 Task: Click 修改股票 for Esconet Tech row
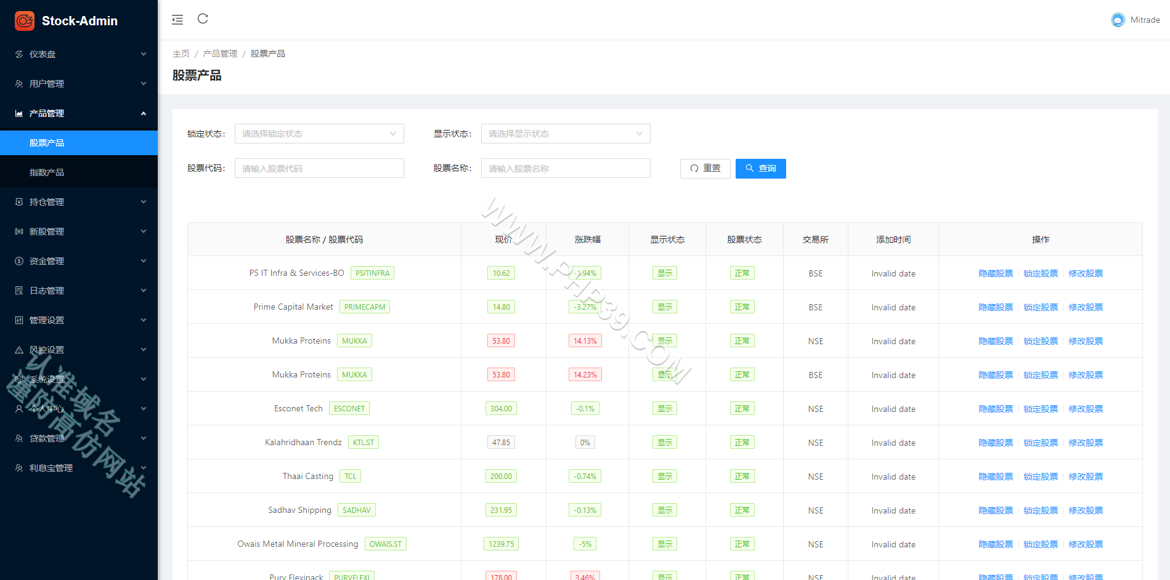1086,409
